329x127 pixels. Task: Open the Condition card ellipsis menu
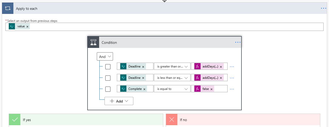pos(238,42)
